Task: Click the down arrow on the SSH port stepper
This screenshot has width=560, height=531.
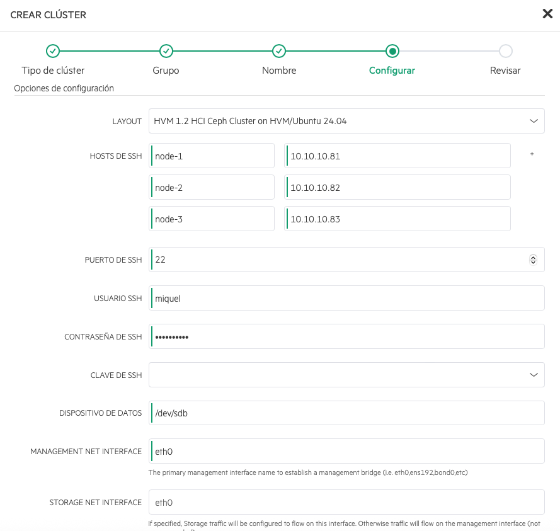Action: pyautogui.click(x=532, y=263)
